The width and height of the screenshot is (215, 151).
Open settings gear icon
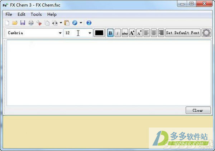[206, 33]
